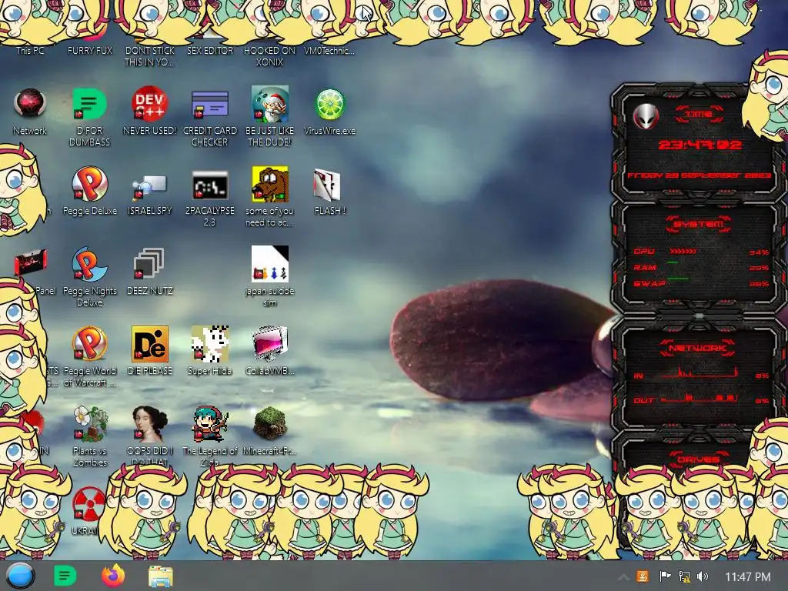
Task: Open the volume speaker tray icon
Action: pos(703,576)
